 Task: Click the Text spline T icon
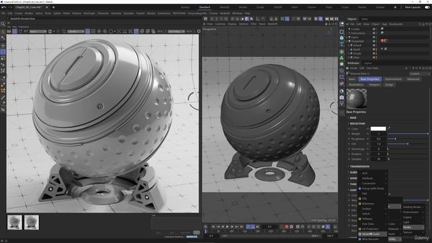pyautogui.click(x=342, y=45)
